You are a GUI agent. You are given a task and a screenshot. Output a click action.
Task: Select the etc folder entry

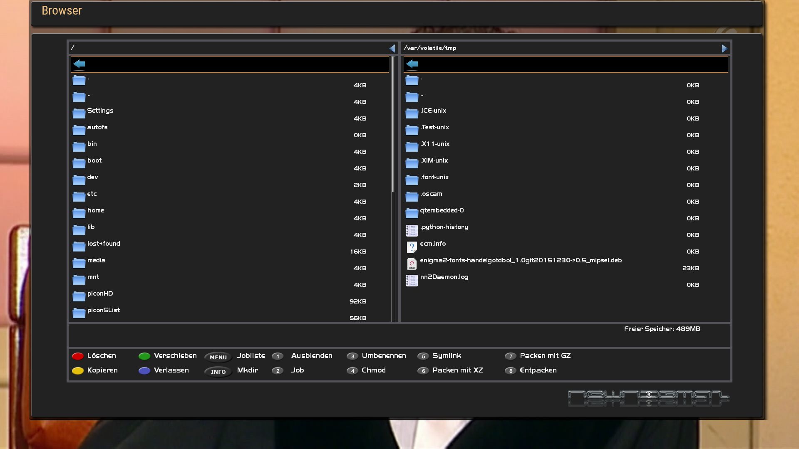(x=92, y=194)
